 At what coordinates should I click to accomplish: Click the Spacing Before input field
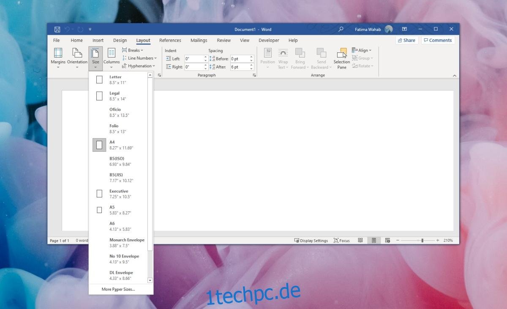[x=240, y=59]
